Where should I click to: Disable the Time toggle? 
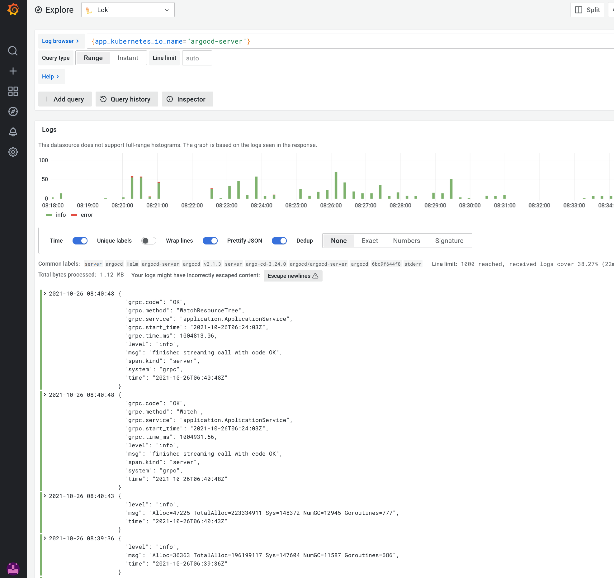[x=80, y=240]
